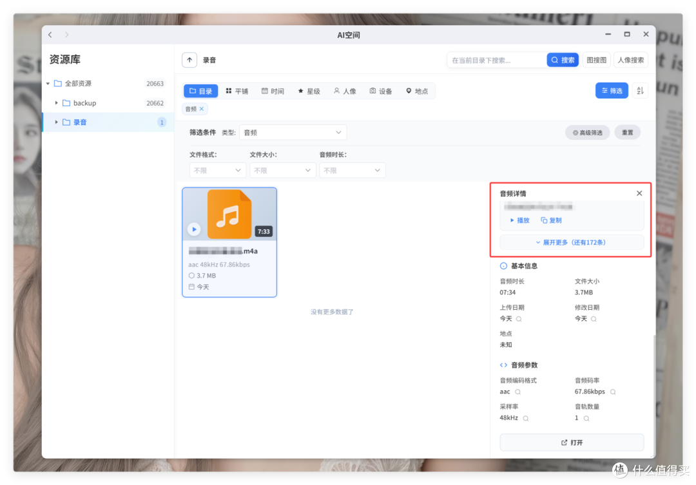This screenshot has width=696, height=485.
Task: Search by 音轨数量 magnifier icon
Action: (586, 418)
